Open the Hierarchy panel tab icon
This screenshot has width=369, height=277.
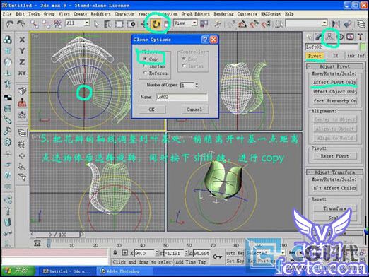click(x=329, y=37)
